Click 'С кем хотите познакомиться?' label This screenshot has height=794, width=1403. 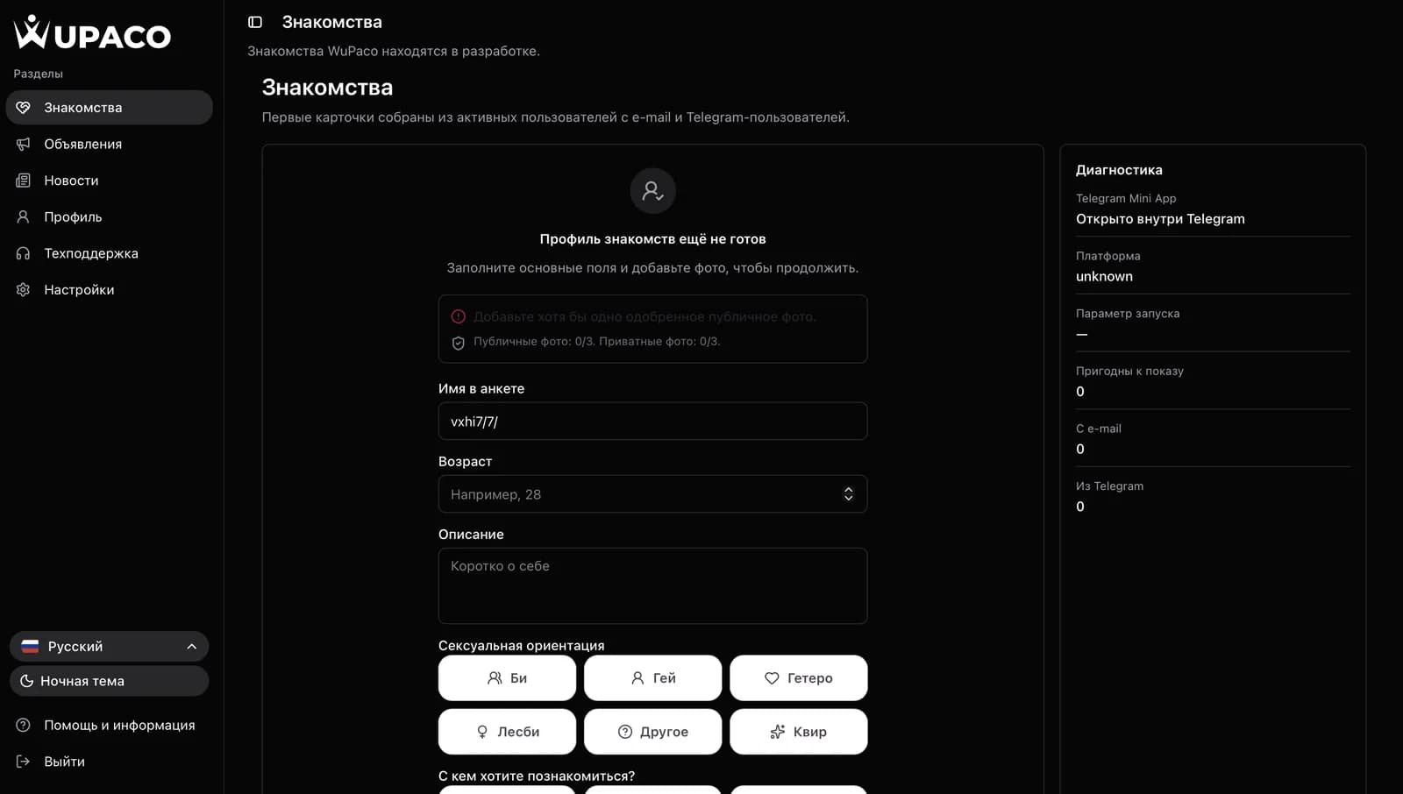(x=537, y=776)
